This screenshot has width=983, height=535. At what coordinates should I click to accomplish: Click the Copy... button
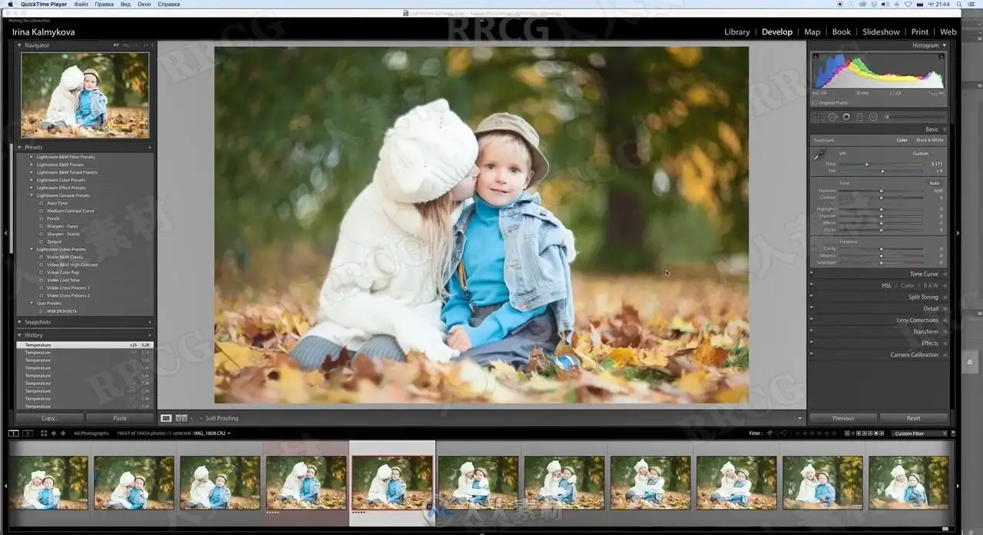[50, 418]
